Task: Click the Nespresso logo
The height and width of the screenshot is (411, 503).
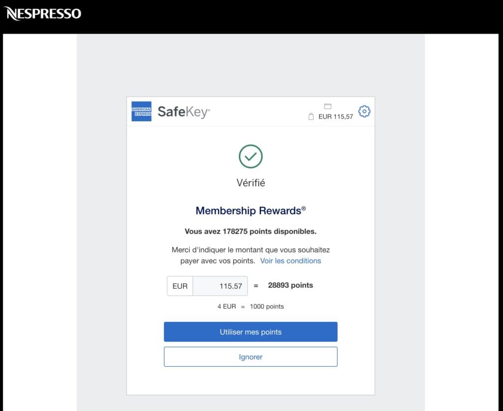Action: 43,13
